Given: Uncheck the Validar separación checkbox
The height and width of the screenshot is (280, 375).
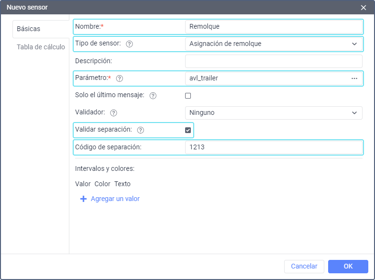Looking at the screenshot, I should [x=188, y=130].
